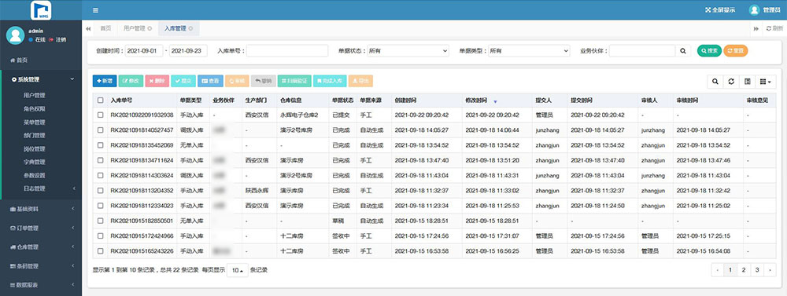
Task: Click the green 搜索 button
Action: click(709, 50)
